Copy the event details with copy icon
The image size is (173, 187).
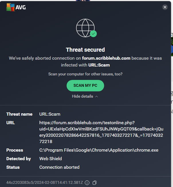[x=95, y=182]
